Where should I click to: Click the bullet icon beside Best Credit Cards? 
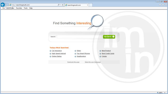click(x=100, y=54)
